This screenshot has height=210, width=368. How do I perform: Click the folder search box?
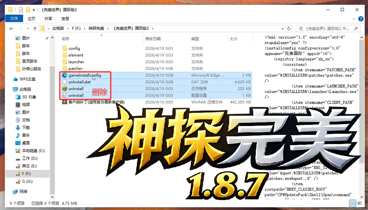[x=325, y=28]
